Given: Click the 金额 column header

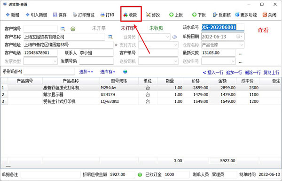Looking at the screenshot, I should [x=222, y=81].
